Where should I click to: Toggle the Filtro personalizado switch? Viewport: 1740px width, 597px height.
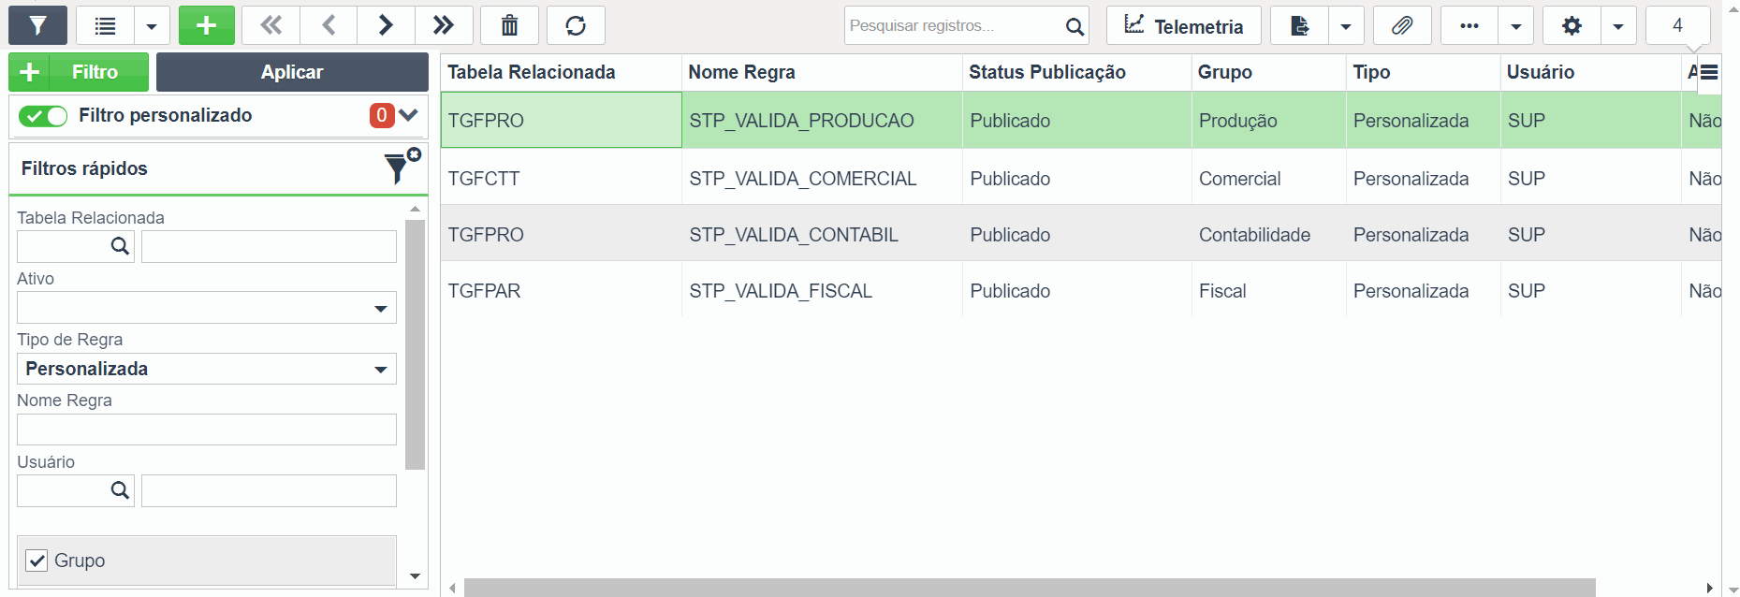click(43, 116)
